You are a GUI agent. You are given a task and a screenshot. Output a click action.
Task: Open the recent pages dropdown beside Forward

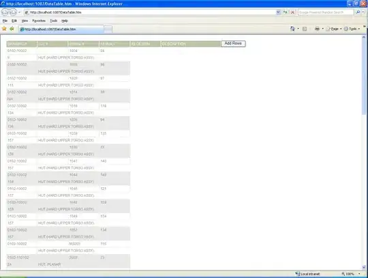[20, 12]
